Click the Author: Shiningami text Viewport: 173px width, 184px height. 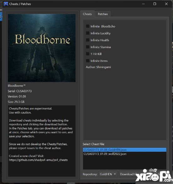(98, 67)
